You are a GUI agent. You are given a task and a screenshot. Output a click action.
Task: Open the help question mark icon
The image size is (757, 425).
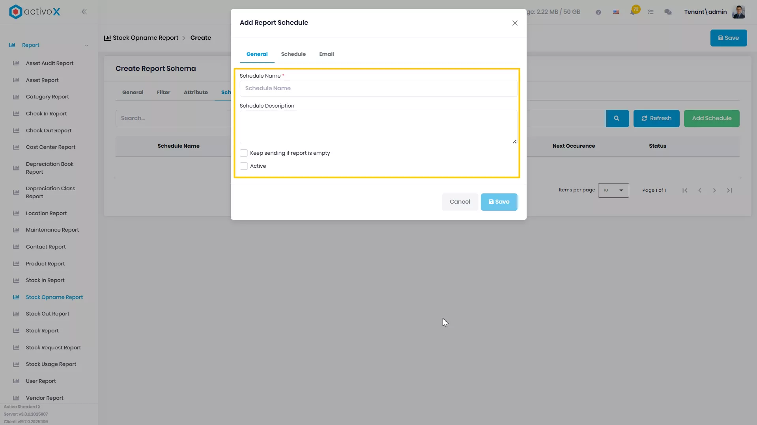click(x=598, y=12)
